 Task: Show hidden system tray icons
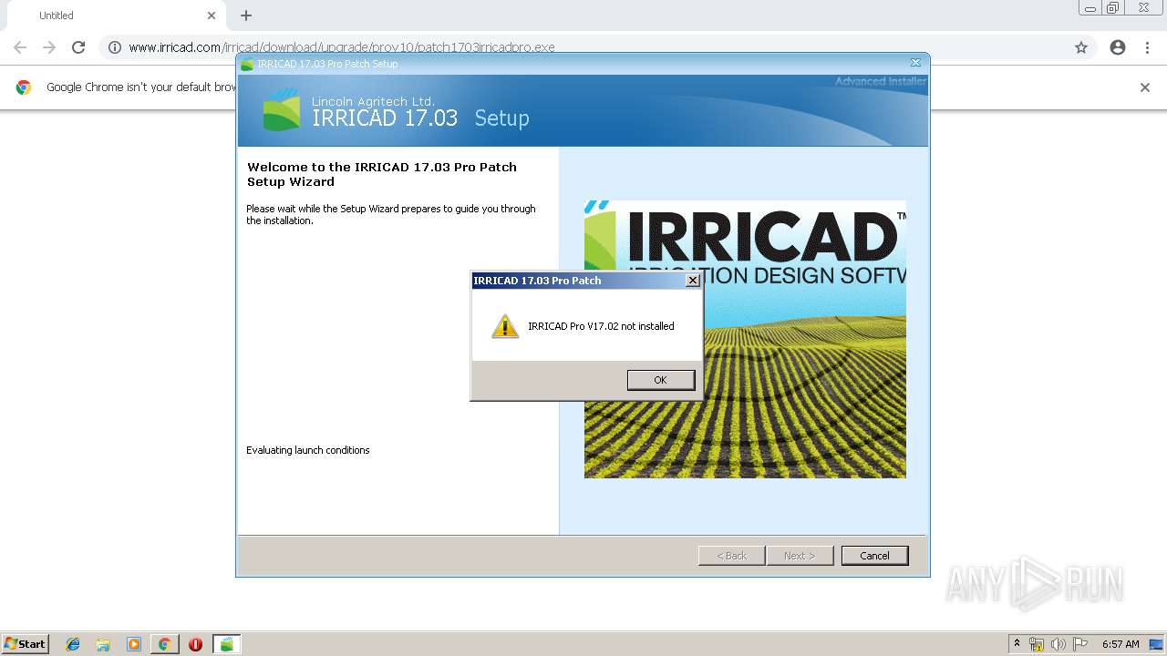pyautogui.click(x=1017, y=644)
